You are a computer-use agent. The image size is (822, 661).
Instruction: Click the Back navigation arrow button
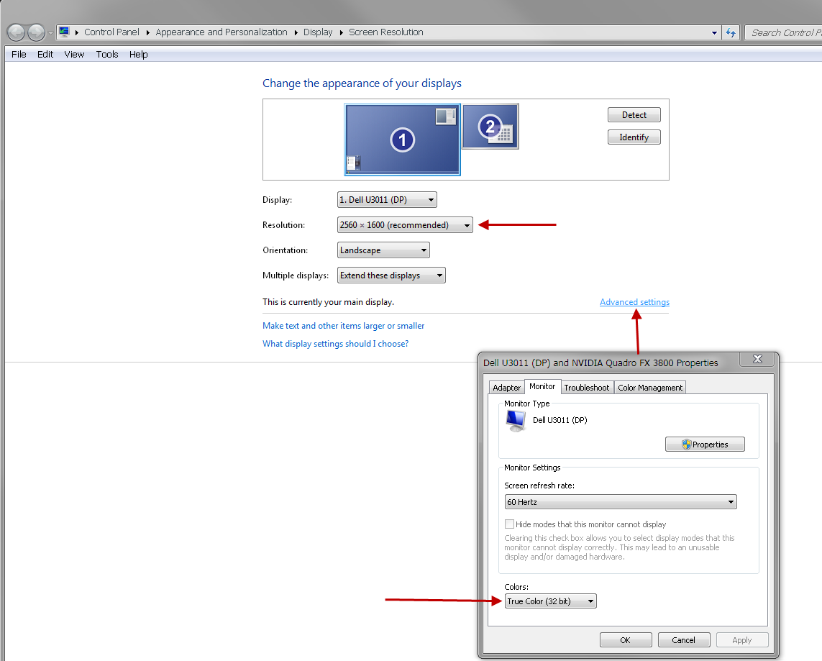click(x=16, y=32)
